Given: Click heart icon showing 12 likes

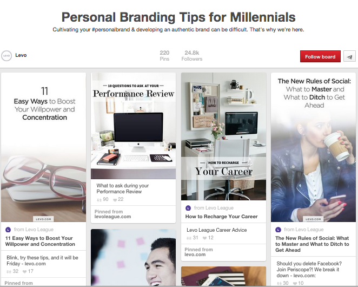Looking at the screenshot, I should pos(204,238).
